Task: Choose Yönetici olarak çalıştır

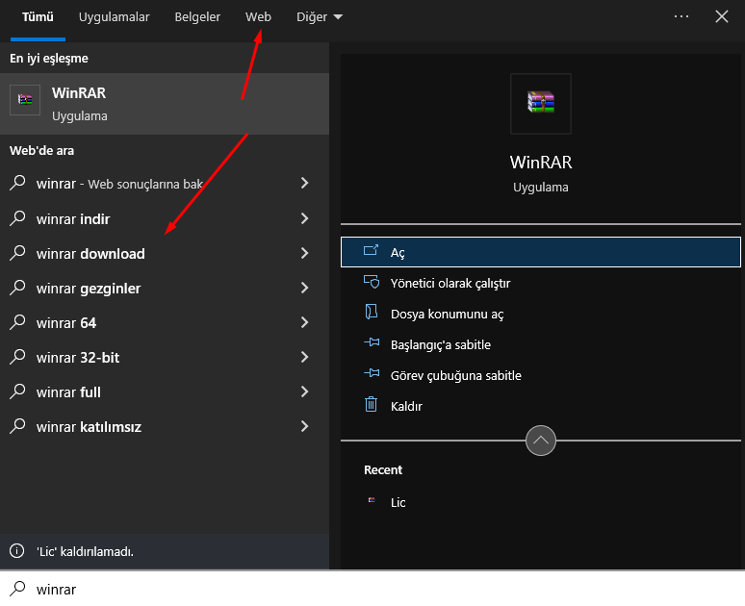Action: 541,283
